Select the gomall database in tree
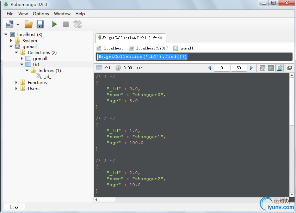Screen dimensions: 296x213 click(x=30, y=47)
